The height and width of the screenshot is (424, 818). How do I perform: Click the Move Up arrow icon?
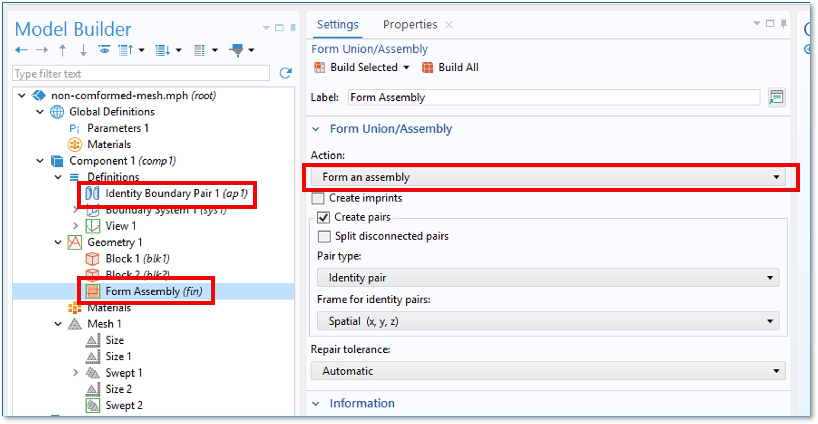click(63, 50)
